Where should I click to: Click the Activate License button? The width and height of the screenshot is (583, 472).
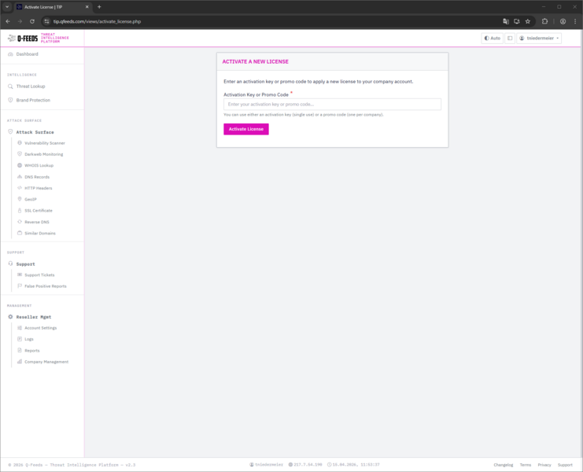coord(245,129)
